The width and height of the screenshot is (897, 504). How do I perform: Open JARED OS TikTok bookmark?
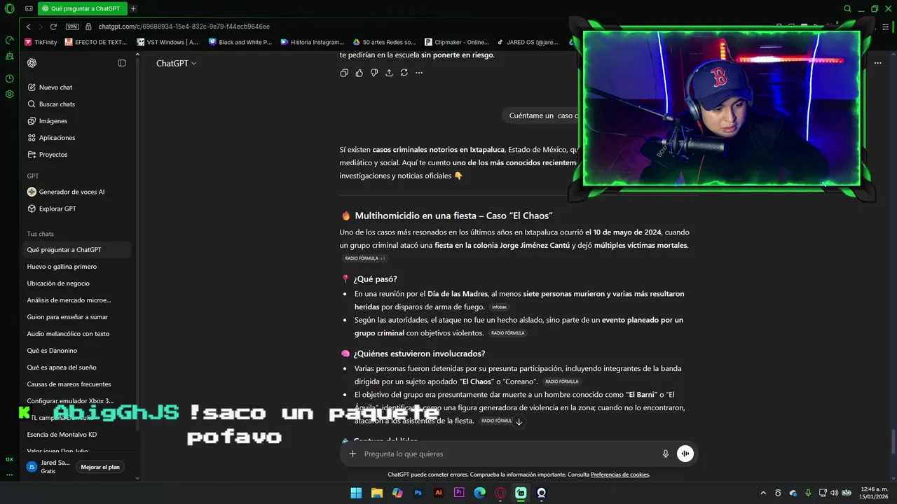coord(528,42)
